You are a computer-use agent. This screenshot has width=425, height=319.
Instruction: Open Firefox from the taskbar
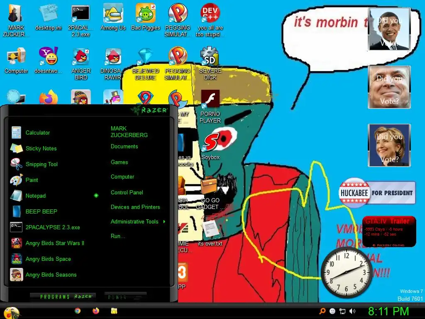[x=96, y=311]
